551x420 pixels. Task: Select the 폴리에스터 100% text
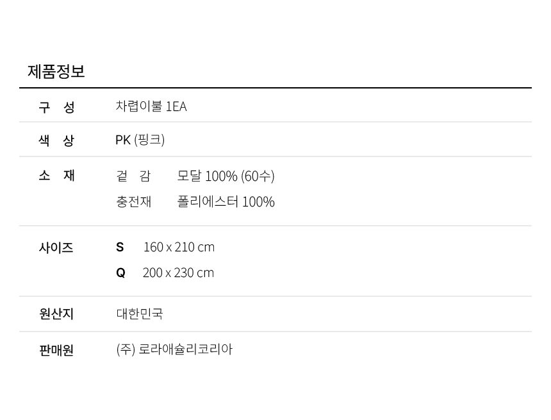coord(226,201)
